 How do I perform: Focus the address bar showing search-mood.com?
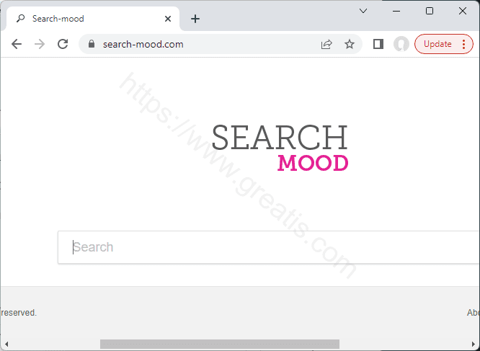(202, 44)
